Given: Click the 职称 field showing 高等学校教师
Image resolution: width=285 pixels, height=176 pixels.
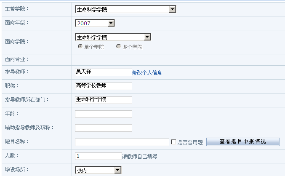Looking at the screenshot, I should click(103, 86).
